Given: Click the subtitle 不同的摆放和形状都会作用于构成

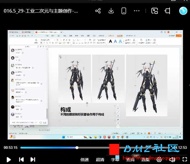Looking at the screenshot, I should click(82, 114).
